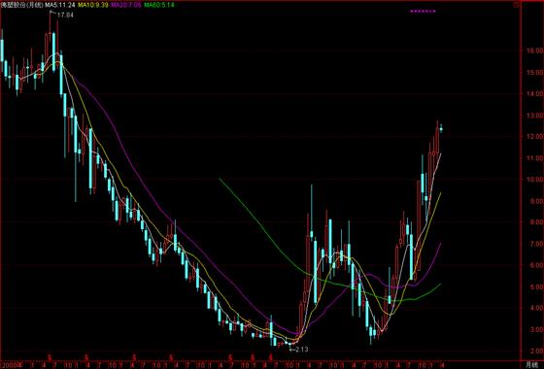Click the last red event marker on time axis

click(271, 357)
